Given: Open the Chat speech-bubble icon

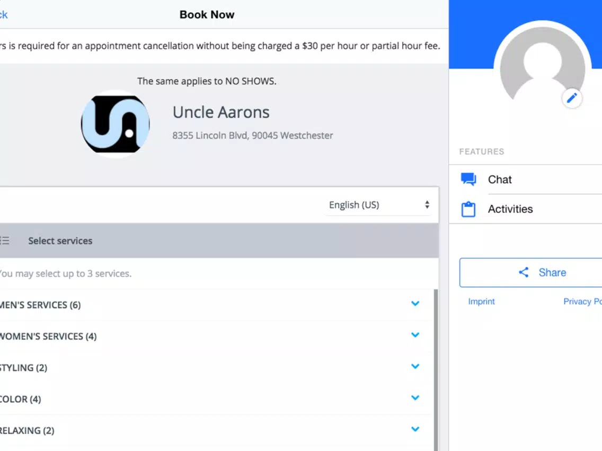Looking at the screenshot, I should (468, 179).
